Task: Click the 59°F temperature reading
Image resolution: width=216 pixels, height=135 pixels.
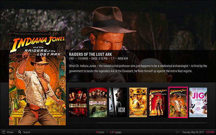Action: (178, 132)
